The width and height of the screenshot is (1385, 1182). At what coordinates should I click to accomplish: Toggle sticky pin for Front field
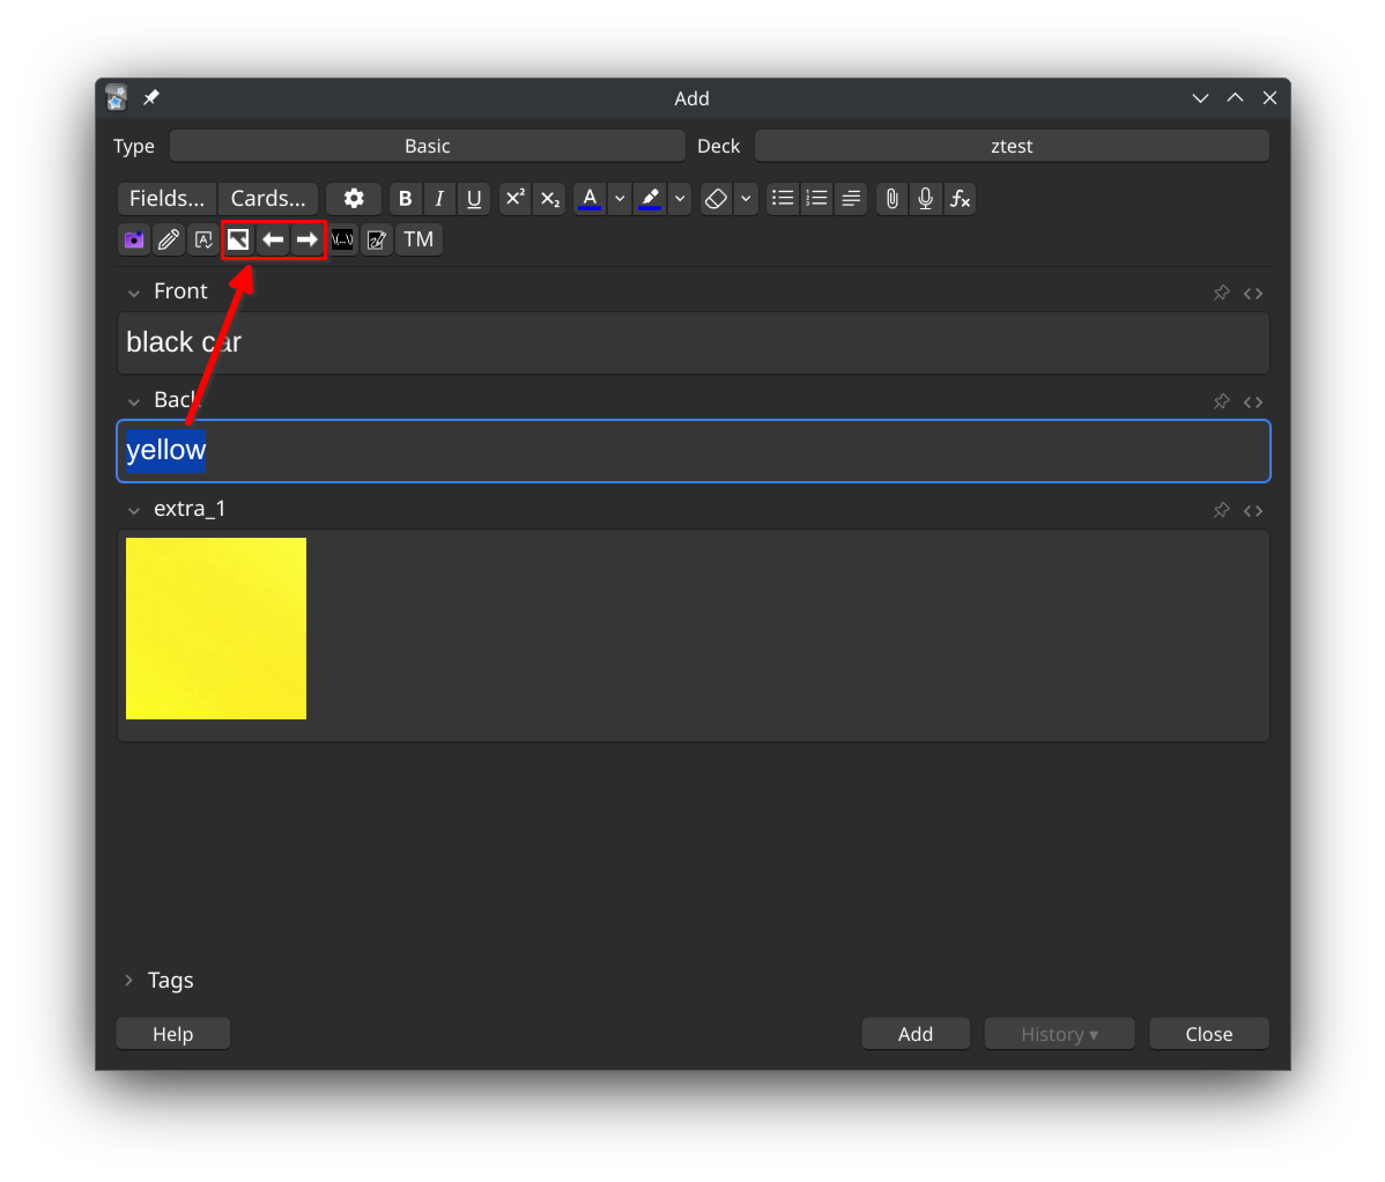pyautogui.click(x=1221, y=293)
